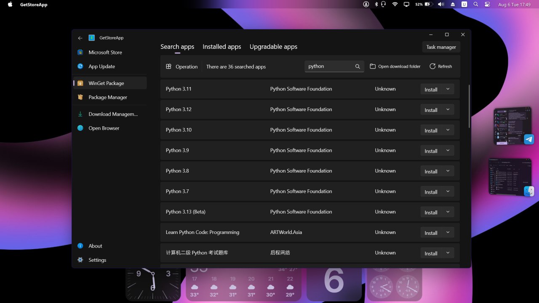Screen dimensions: 539x303
Task: Click the battery 52% indicator
Action: tap(424, 4)
